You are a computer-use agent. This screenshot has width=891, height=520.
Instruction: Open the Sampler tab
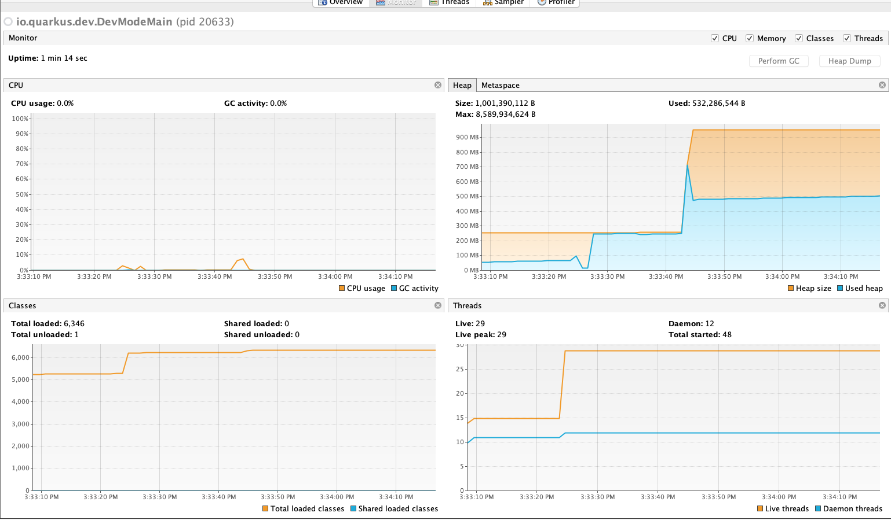click(x=503, y=2)
